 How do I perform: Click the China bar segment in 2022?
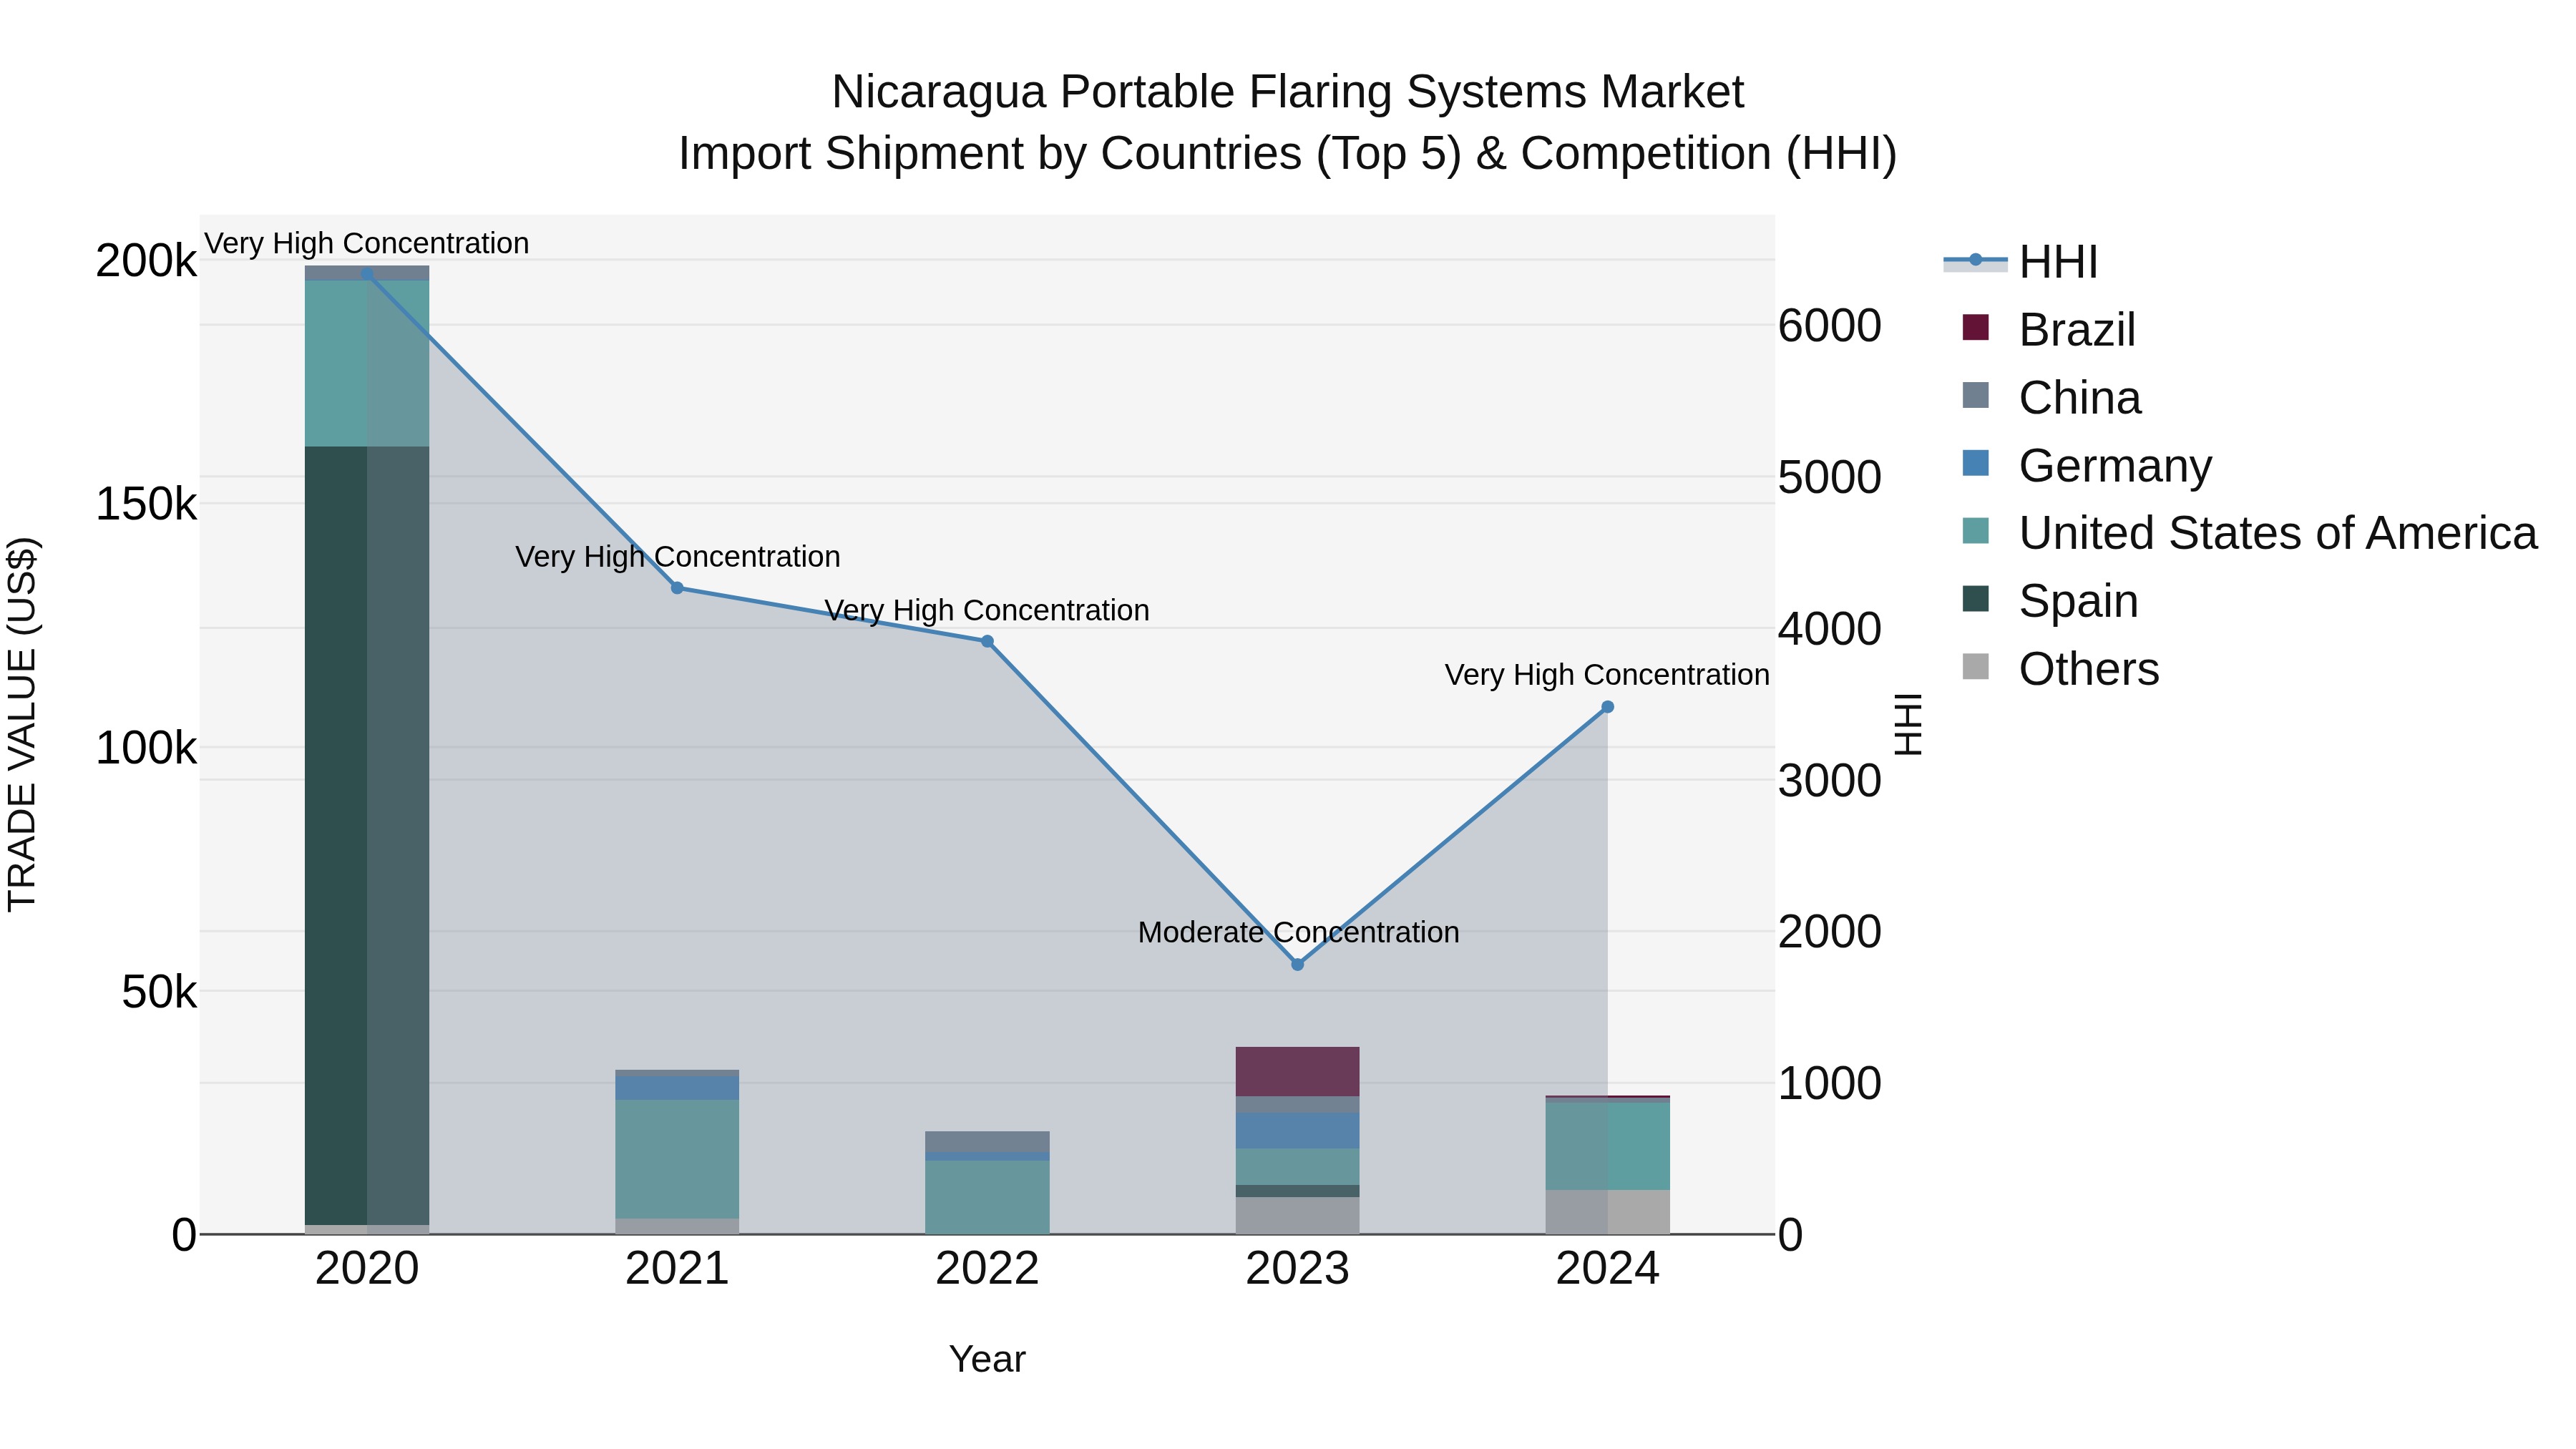[987, 1141]
